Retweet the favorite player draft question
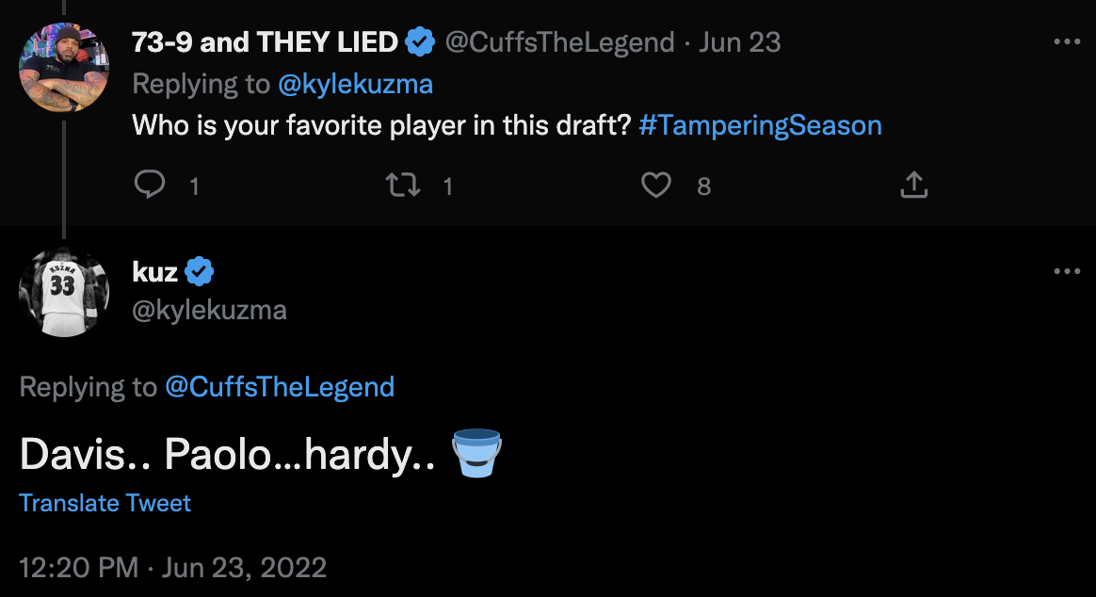 pyautogui.click(x=403, y=186)
